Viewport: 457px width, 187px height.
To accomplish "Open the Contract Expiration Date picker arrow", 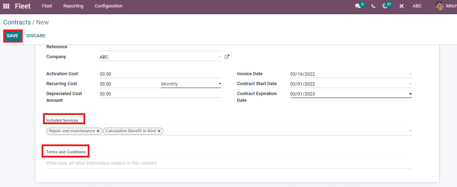I will tap(410, 94).
